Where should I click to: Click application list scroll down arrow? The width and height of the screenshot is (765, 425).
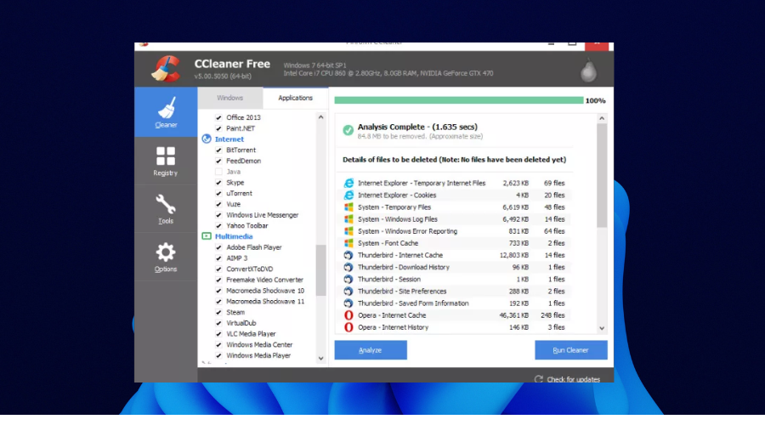(320, 358)
